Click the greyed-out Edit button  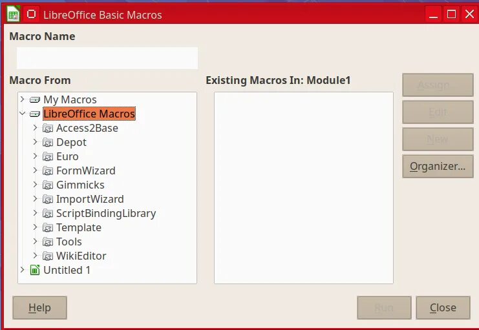click(x=438, y=112)
